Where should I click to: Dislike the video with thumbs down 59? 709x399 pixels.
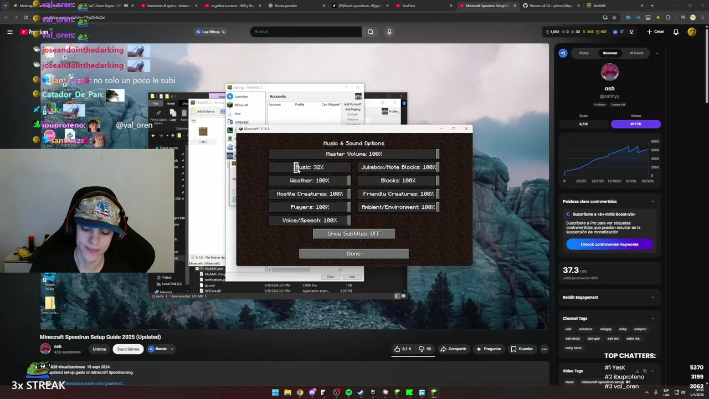(424, 349)
